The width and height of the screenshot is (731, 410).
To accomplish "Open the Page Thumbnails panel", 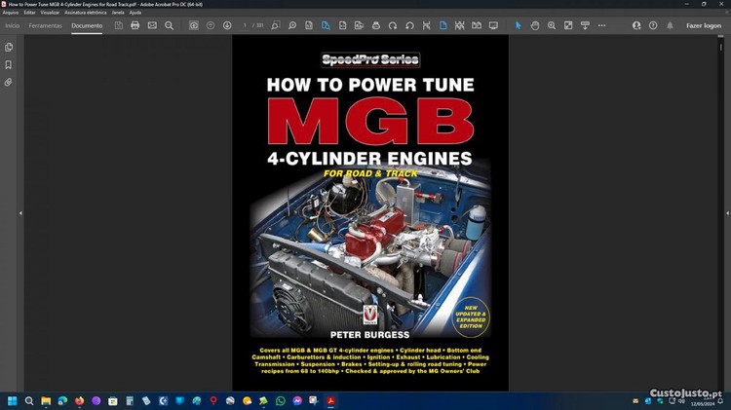I will tap(9, 47).
